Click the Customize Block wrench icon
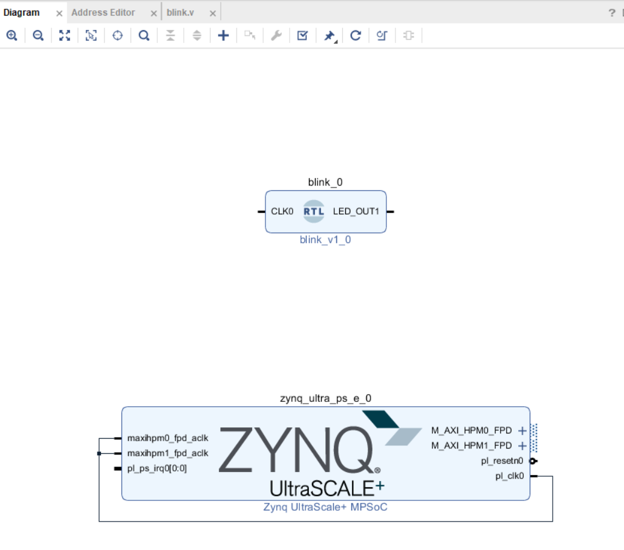Screen dimensions: 624x550 click(276, 36)
